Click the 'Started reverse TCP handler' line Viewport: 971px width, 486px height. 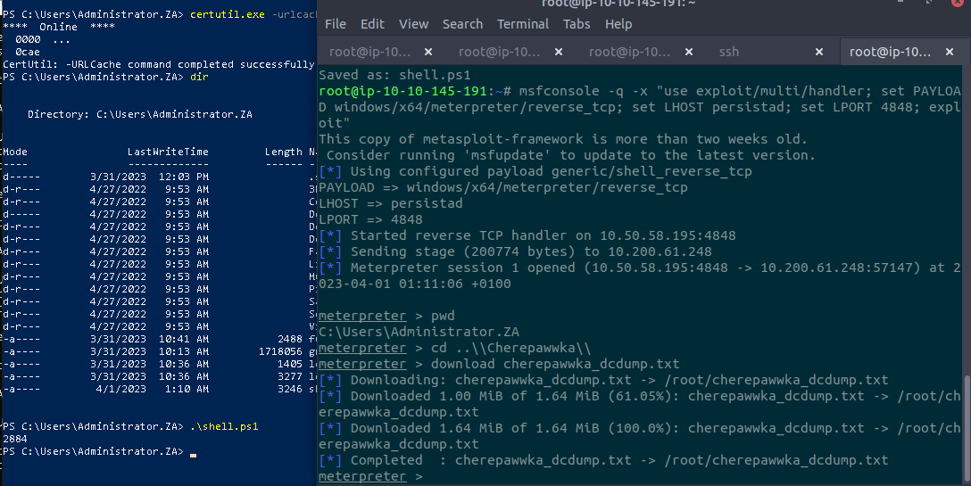click(x=527, y=235)
